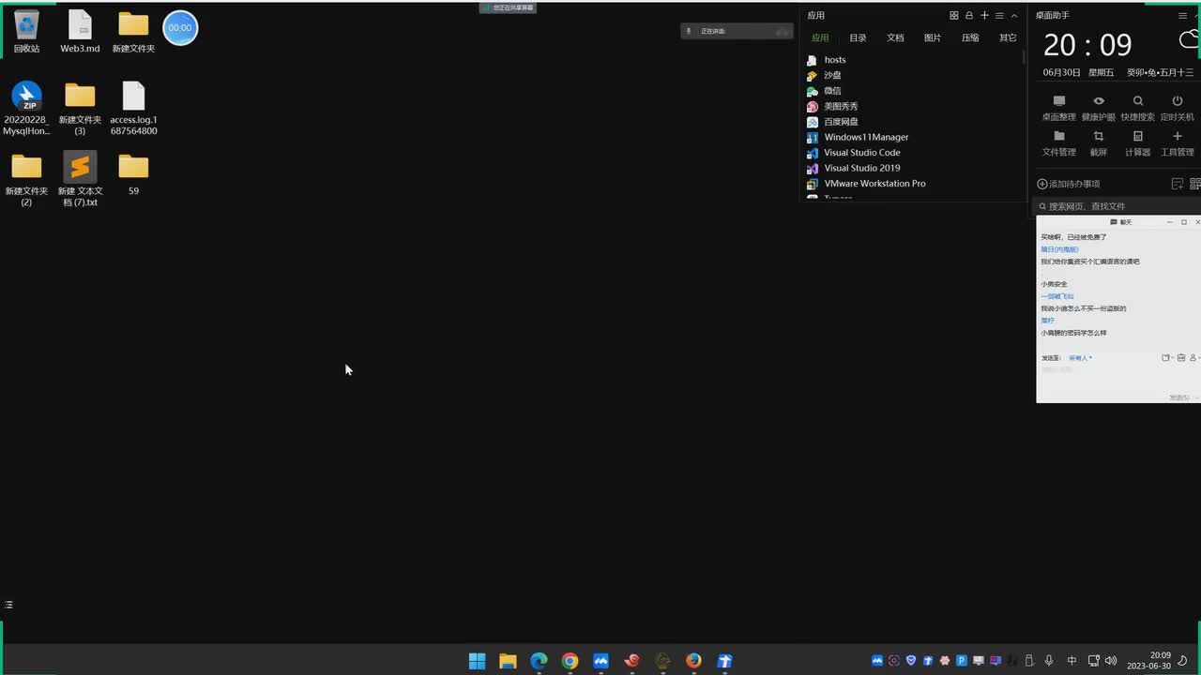Image resolution: width=1201 pixels, height=675 pixels.
Task: Collapse the 应用 panel with the chevron
Action: [x=1014, y=16]
